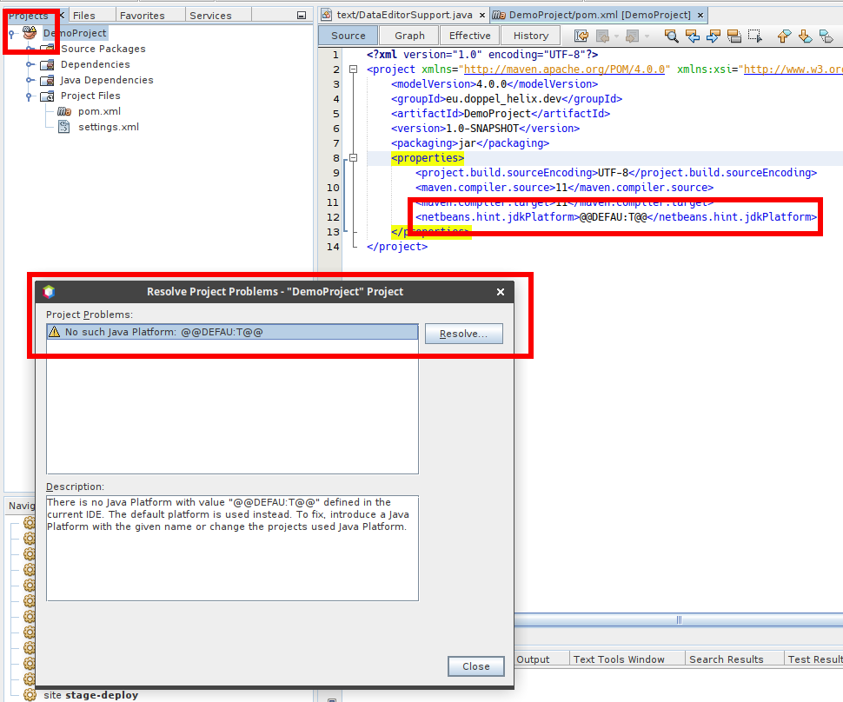Minimize the Projects panel group
843x702 pixels.
click(302, 16)
